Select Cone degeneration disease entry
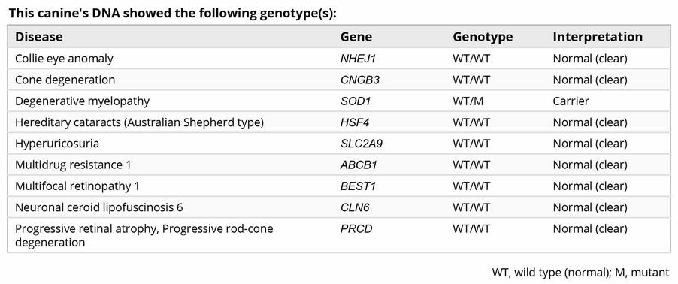This screenshot has width=678, height=284. pos(65,80)
